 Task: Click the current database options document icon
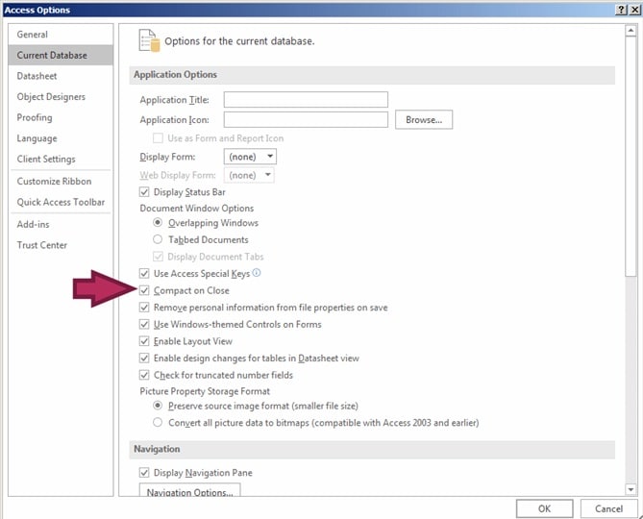coord(149,40)
